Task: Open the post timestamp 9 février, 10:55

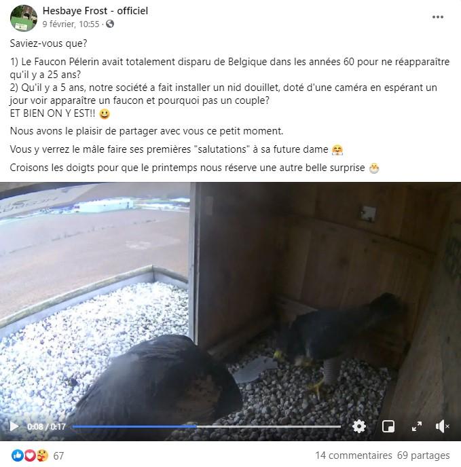Action: [71, 24]
